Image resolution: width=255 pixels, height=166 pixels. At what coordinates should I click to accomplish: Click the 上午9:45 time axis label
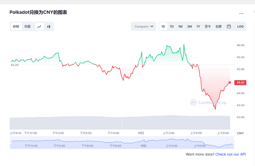16,133
